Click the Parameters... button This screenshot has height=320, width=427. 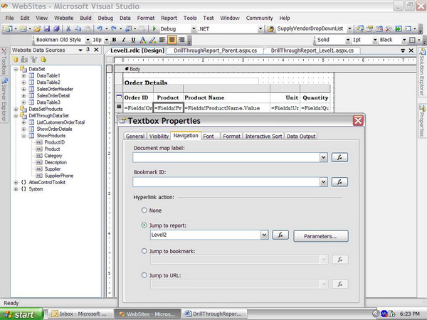pos(320,236)
